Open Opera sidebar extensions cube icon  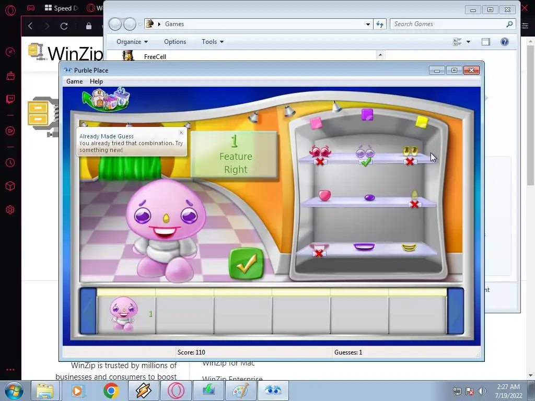click(10, 186)
